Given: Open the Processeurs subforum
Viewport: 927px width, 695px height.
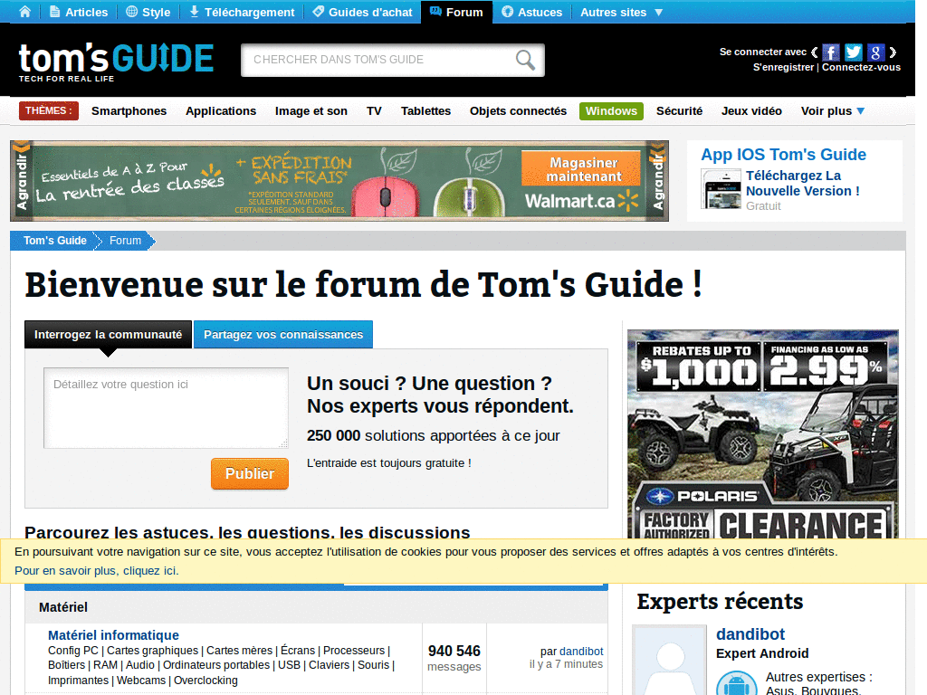Looking at the screenshot, I should point(354,651).
